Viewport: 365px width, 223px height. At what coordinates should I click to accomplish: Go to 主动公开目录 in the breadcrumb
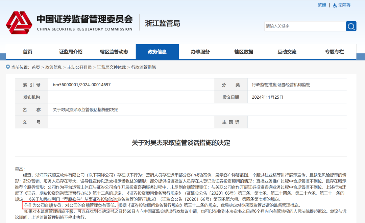(x=79, y=67)
